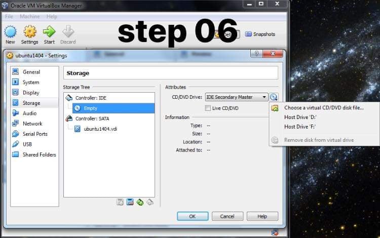The width and height of the screenshot is (380, 238).
Task: Choose a virtual CD/DVD disk file
Action: click(324, 108)
